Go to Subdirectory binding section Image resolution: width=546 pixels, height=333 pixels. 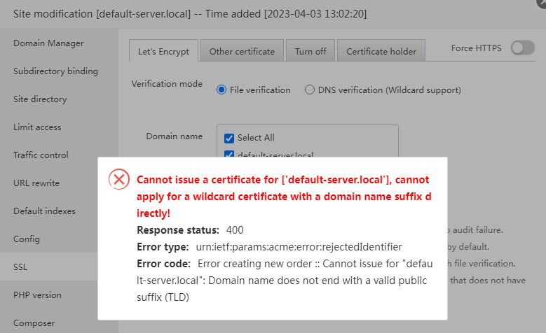coord(55,71)
